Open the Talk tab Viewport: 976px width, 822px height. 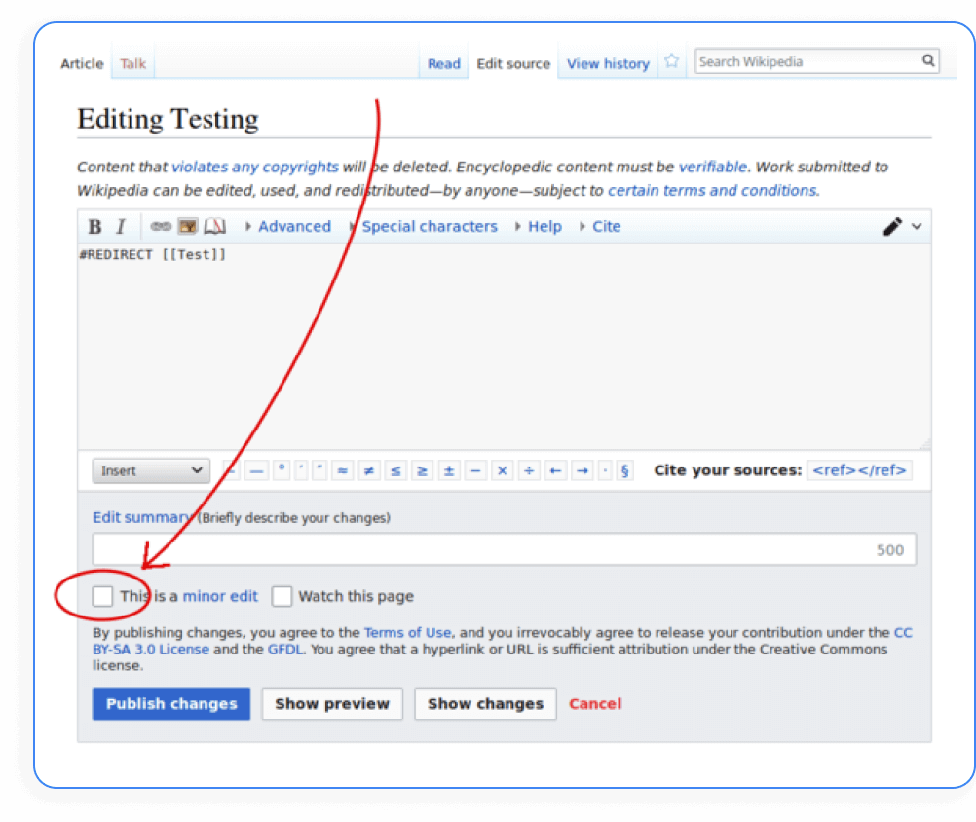[x=132, y=62]
